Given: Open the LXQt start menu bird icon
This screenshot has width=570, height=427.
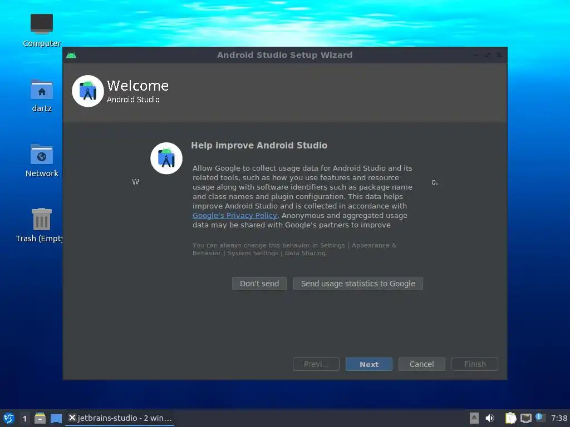Looking at the screenshot, I should (9, 418).
